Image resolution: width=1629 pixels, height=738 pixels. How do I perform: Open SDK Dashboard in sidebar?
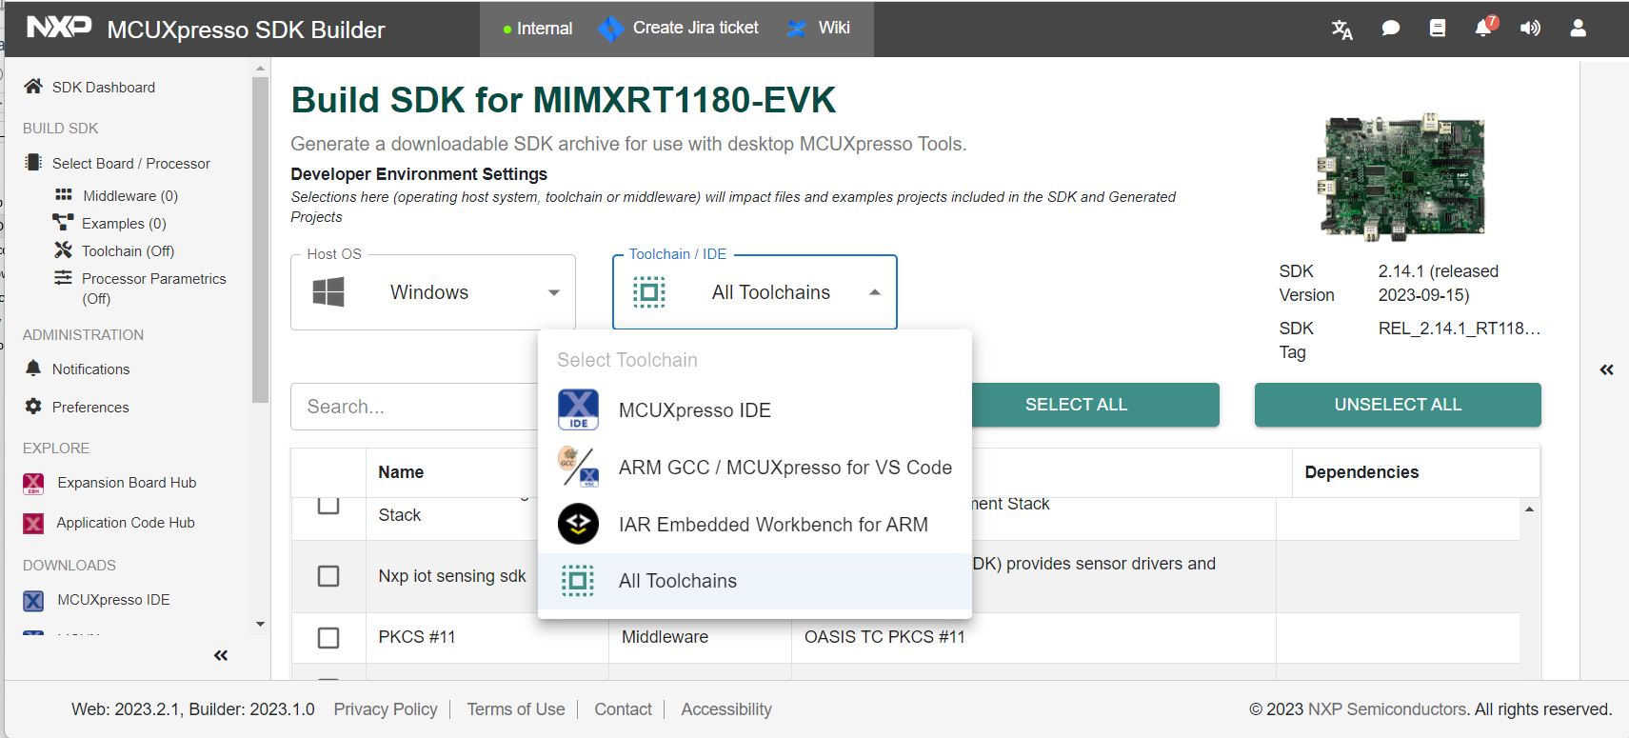104,87
